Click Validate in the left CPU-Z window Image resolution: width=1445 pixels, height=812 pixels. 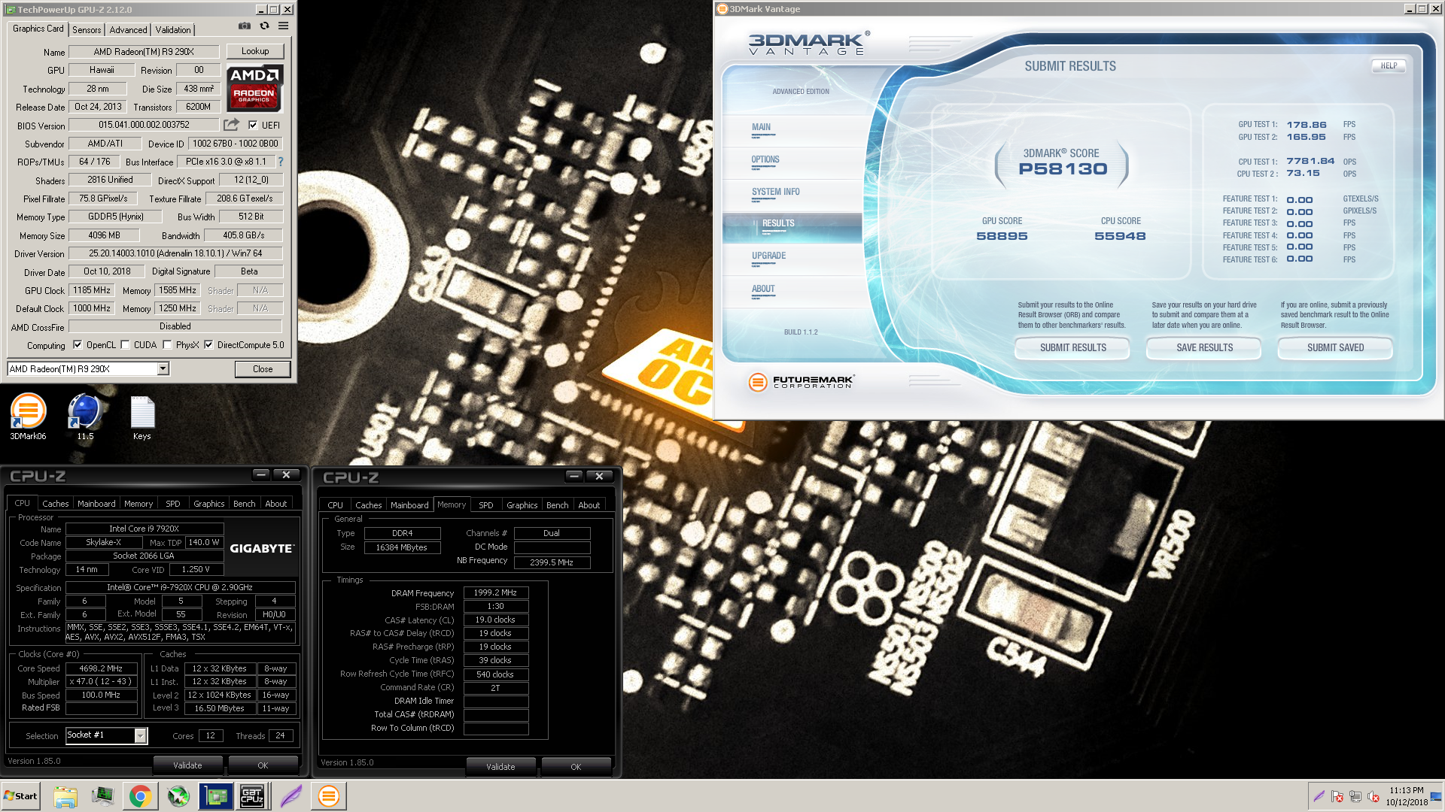click(187, 765)
